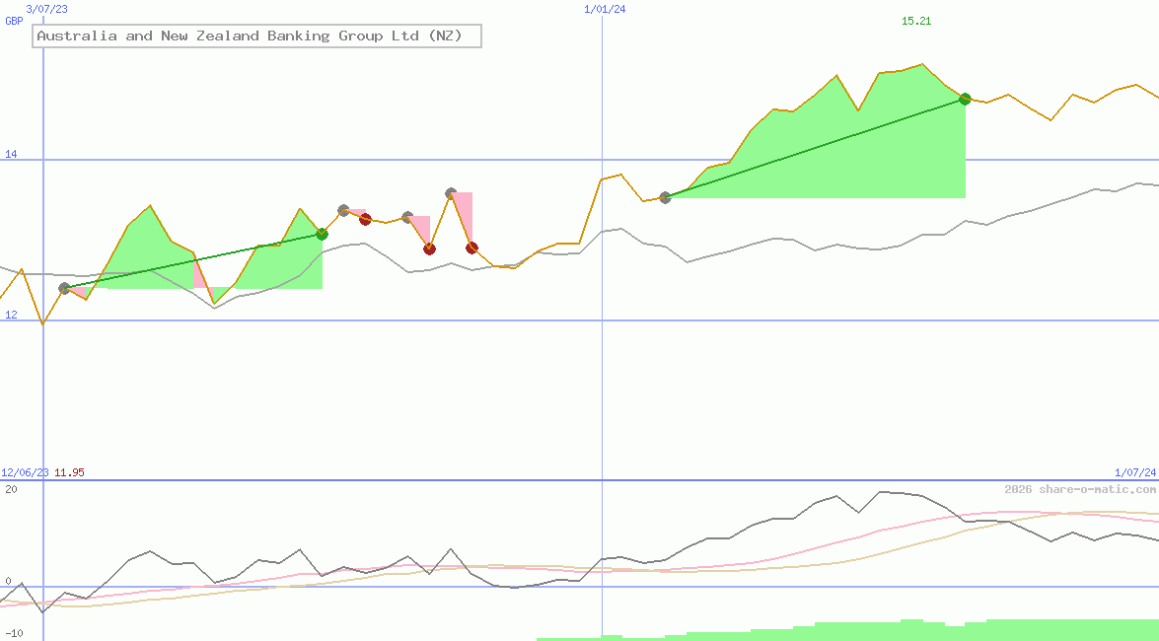The height and width of the screenshot is (641, 1159).
Task: Click the second of three red loss markers
Action: coord(429,249)
